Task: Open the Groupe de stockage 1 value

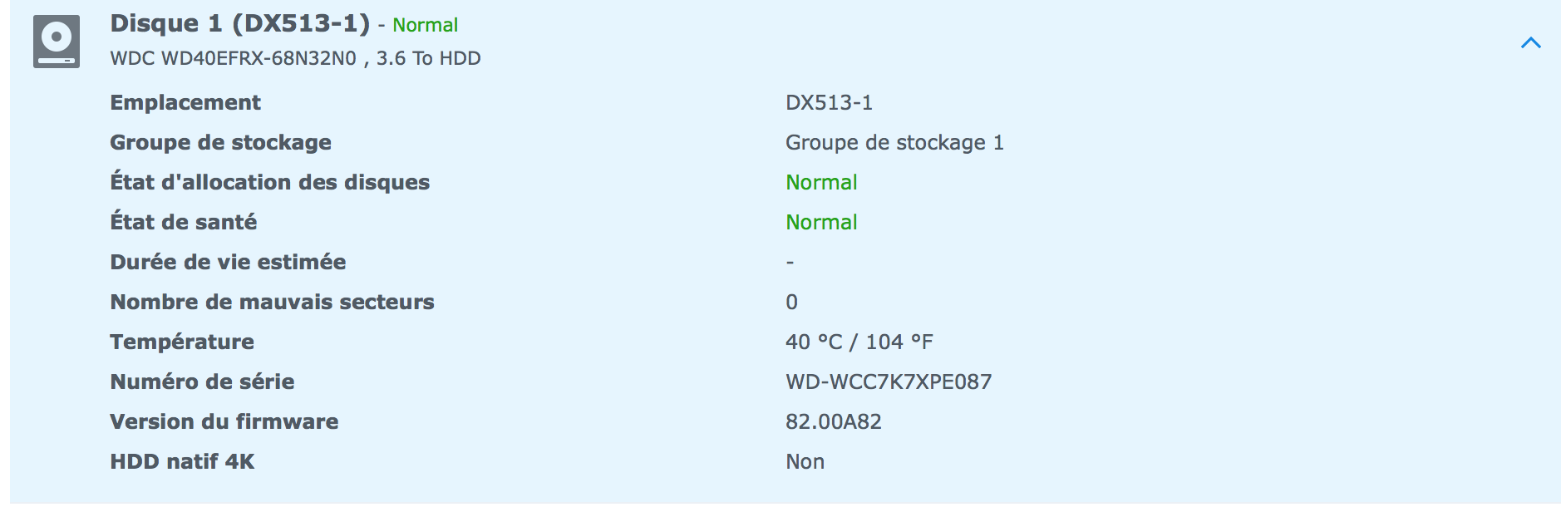Action: tap(894, 143)
